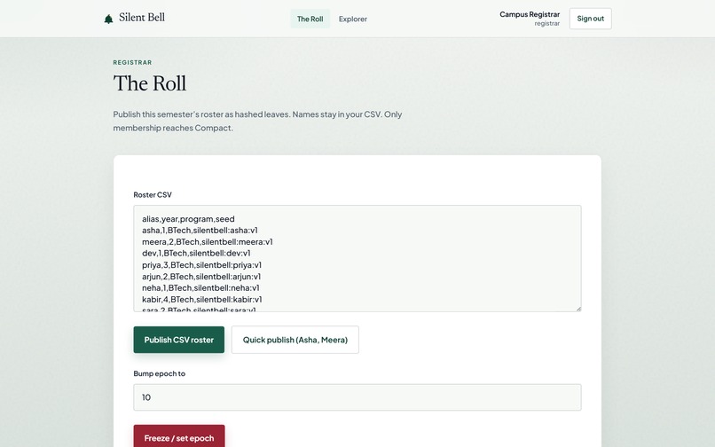Quick publish Asha and Meera
The image size is (715, 447).
pos(295,340)
